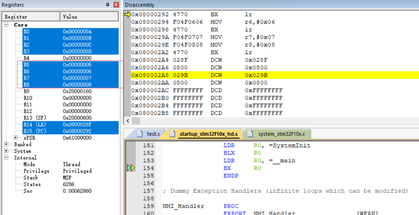Click the R9 value 0x20000160
This screenshot has width=419, height=215.
pyautogui.click(x=77, y=91)
